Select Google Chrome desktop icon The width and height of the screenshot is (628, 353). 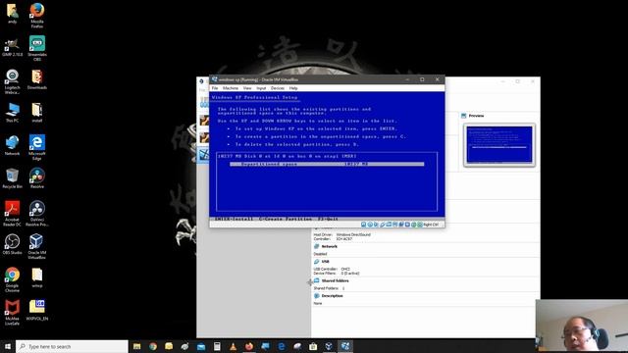(x=13, y=279)
